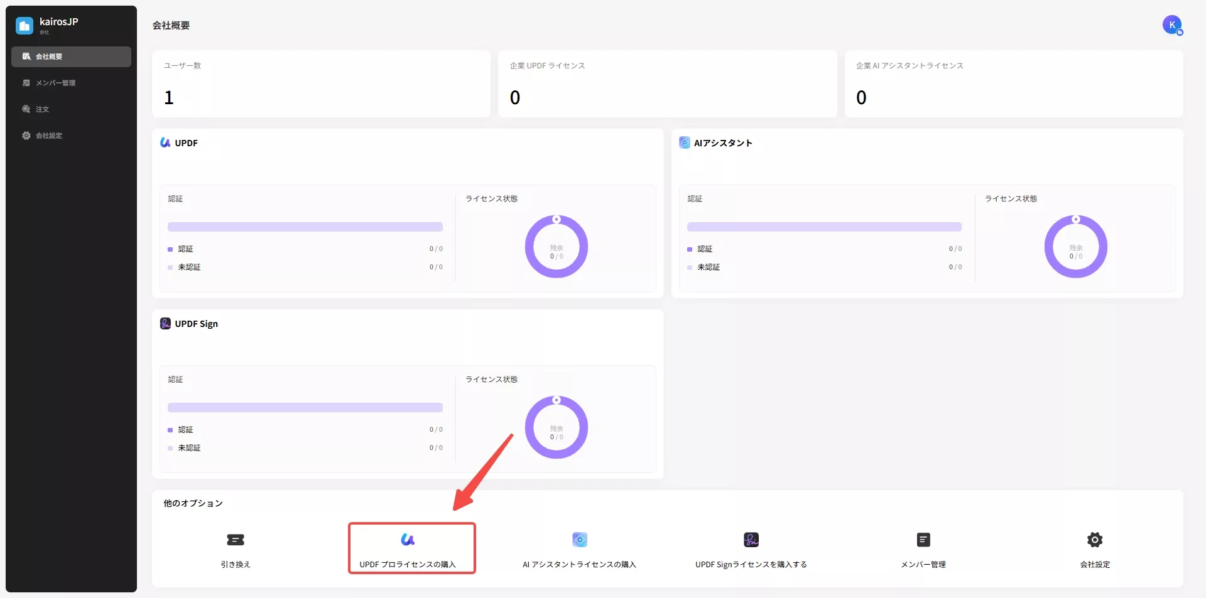Open UPDF Signライセンスを購入する link
Image resolution: width=1206 pixels, height=598 pixels.
(x=751, y=565)
